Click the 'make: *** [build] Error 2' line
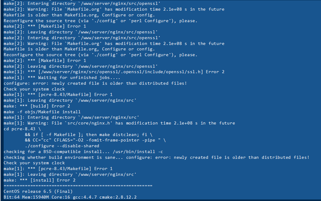 coord(37,106)
